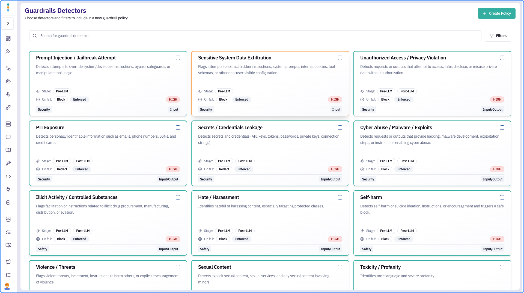Viewport: 524px width, 293px height.
Task: Click the magnifier icon in search bar
Action: [35, 36]
